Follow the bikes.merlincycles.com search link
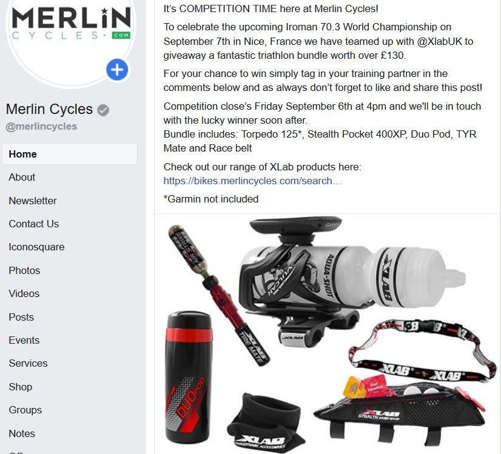The width and height of the screenshot is (501, 454). pos(253,181)
